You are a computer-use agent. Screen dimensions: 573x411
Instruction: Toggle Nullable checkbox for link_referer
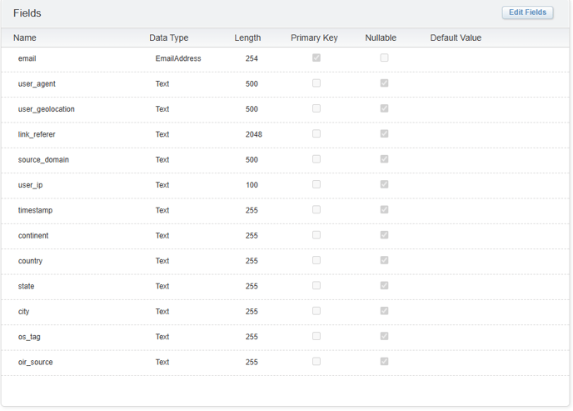coord(384,134)
